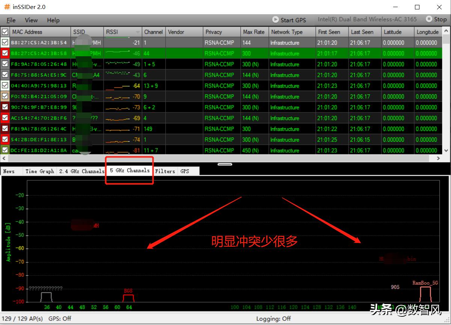View the News tab
The width and height of the screenshot is (451, 325).
click(9, 171)
